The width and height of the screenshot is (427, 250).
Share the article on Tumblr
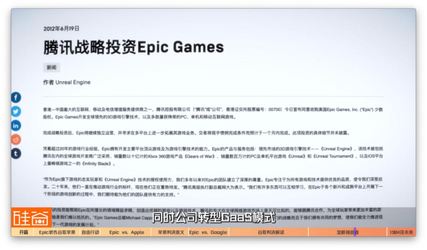16,153
